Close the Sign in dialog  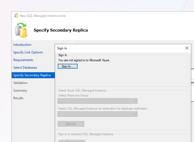(x=187, y=48)
